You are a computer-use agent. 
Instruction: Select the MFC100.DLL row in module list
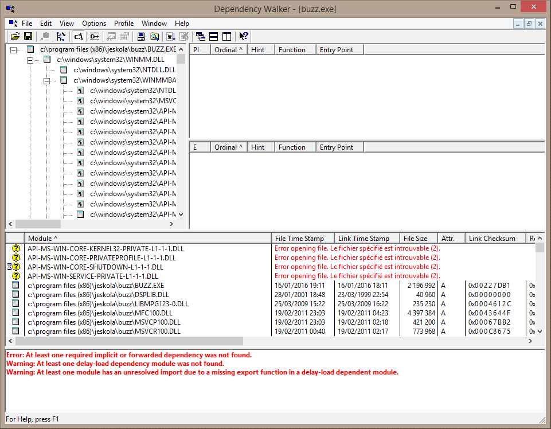click(x=100, y=313)
